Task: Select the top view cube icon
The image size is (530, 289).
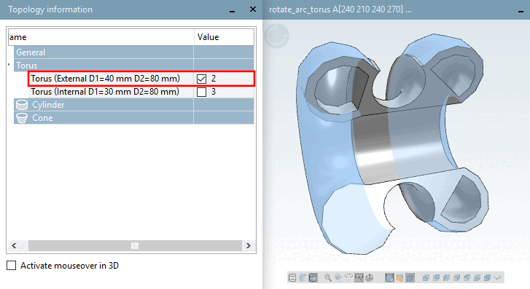Action: pos(467,277)
